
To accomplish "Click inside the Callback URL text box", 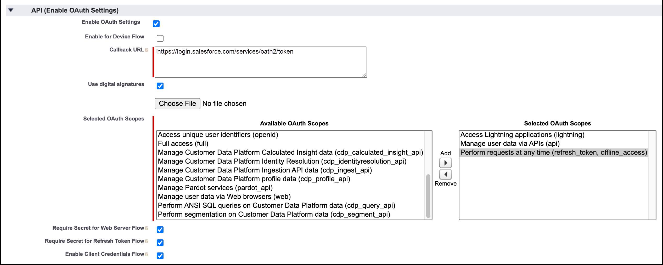I will click(261, 62).
